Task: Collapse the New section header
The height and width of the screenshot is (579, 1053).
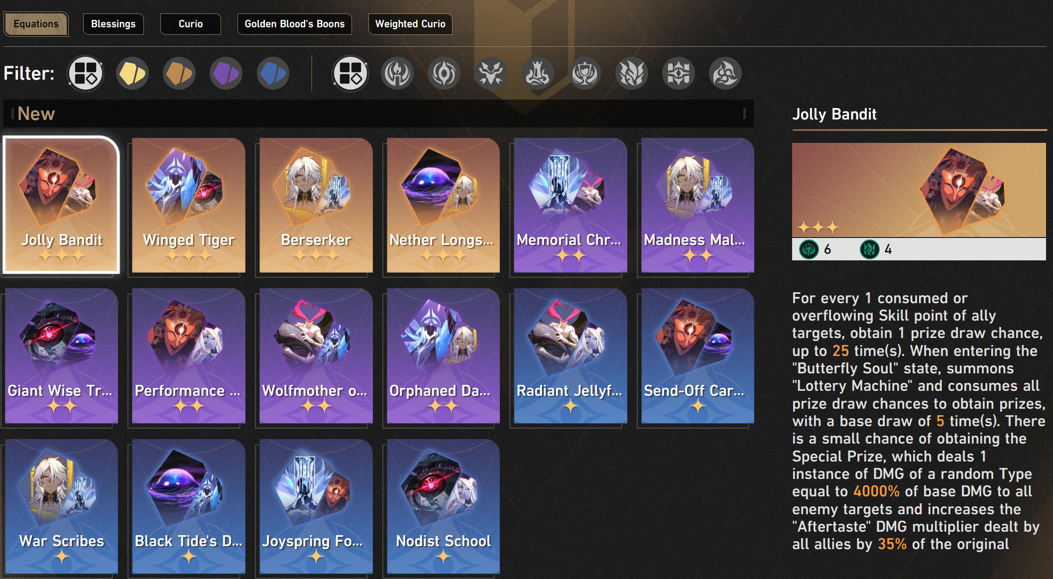Action: point(378,114)
